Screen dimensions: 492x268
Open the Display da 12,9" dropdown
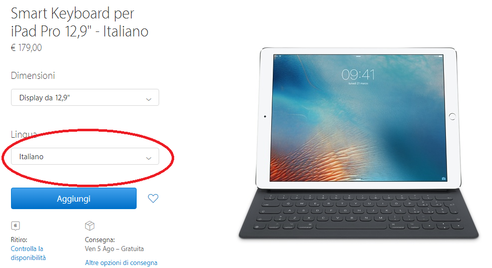85,97
